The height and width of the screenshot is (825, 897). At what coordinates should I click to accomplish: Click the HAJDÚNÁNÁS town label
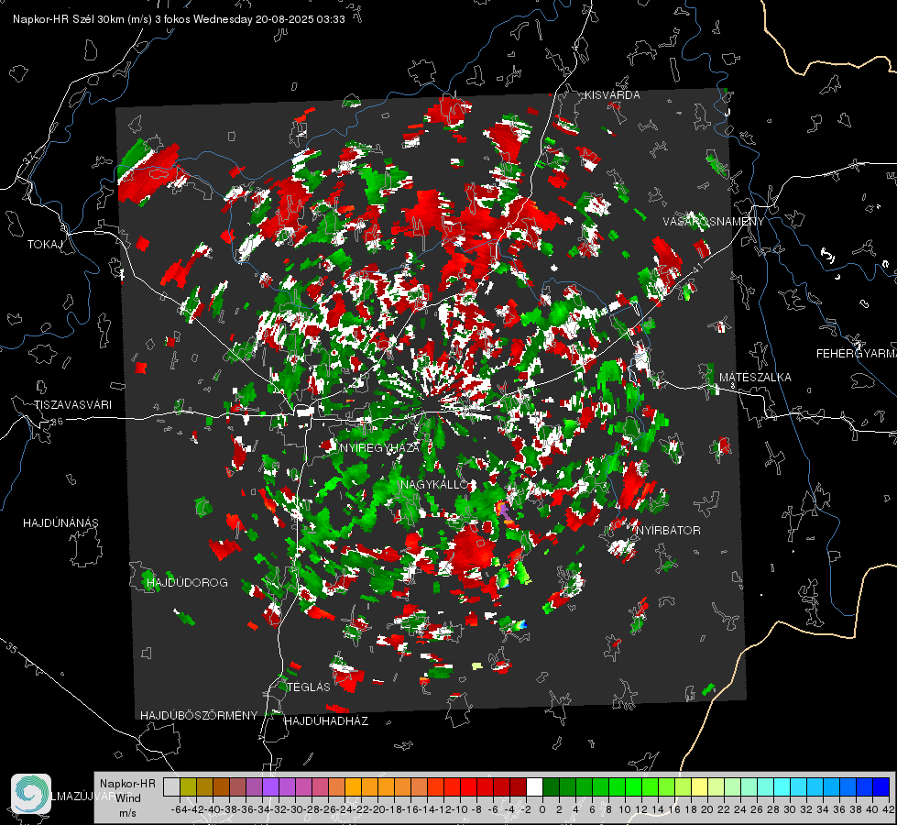pos(60,523)
